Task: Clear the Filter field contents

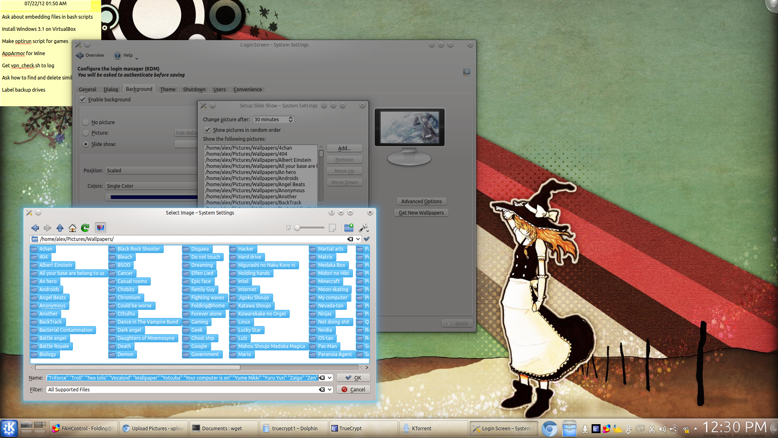Action: [322, 390]
